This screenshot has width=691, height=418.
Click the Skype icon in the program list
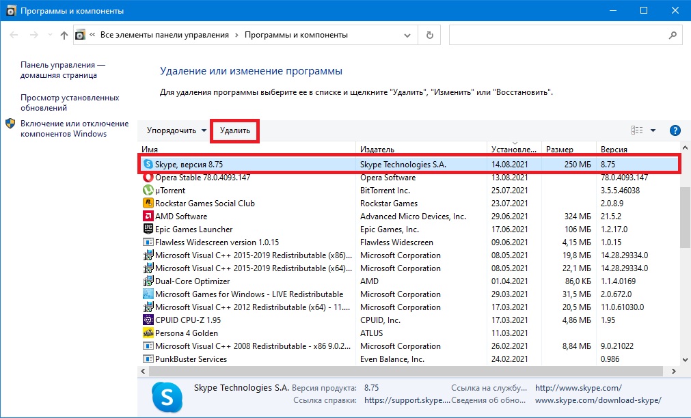pyautogui.click(x=148, y=164)
